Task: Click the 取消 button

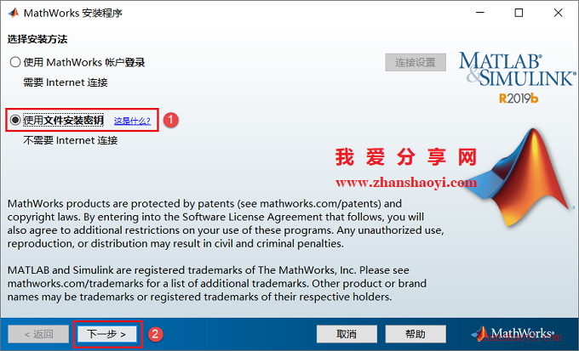Action: click(x=347, y=334)
